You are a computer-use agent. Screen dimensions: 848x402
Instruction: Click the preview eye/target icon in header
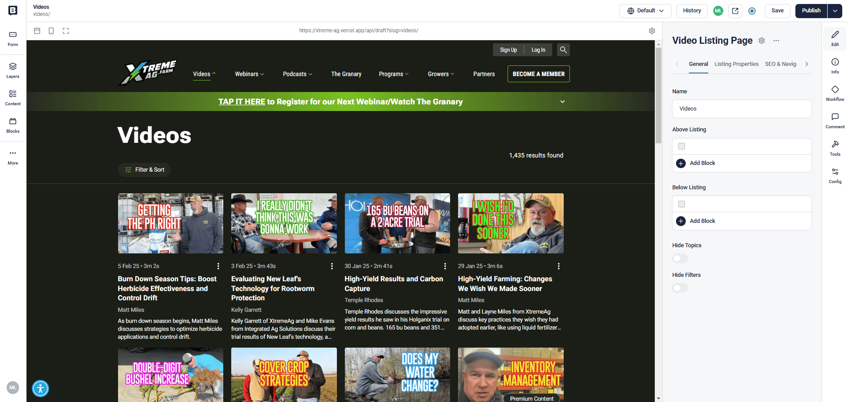pos(752,11)
